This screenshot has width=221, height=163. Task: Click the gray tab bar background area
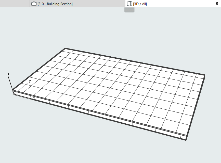[15, 4]
